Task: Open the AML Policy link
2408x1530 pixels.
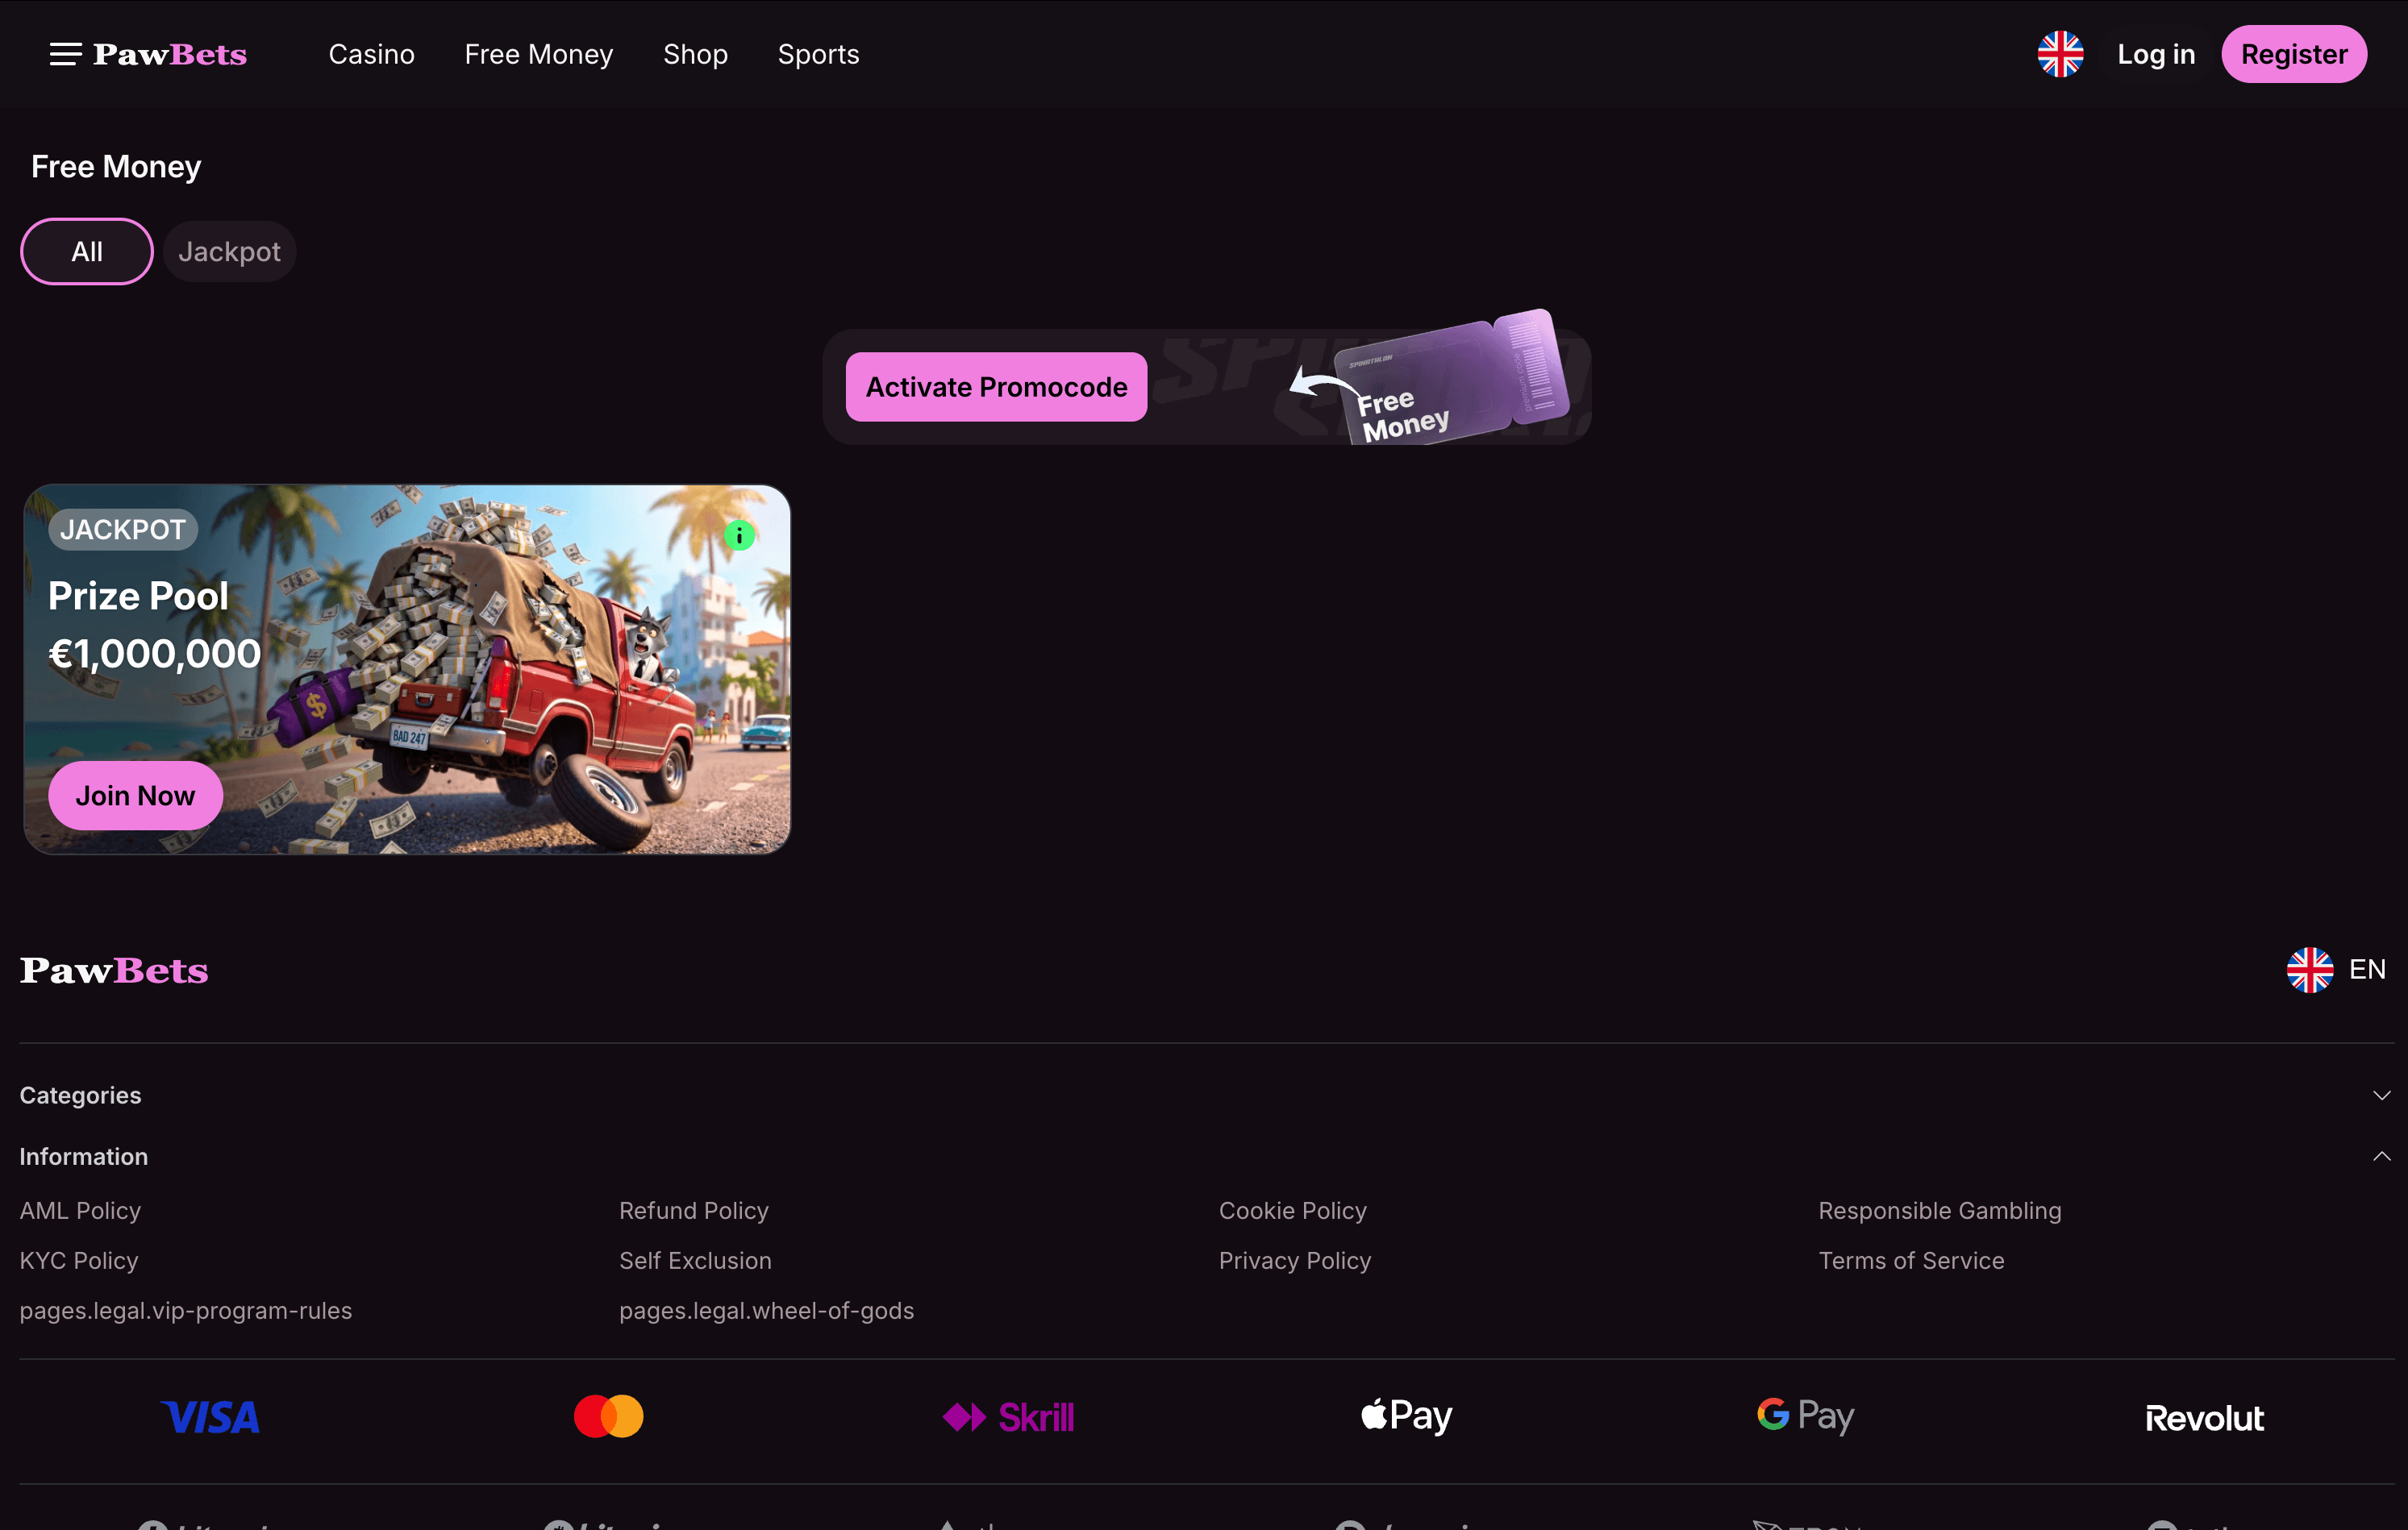Action: (x=80, y=1210)
